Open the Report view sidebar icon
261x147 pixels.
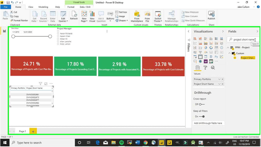coord(4,31)
